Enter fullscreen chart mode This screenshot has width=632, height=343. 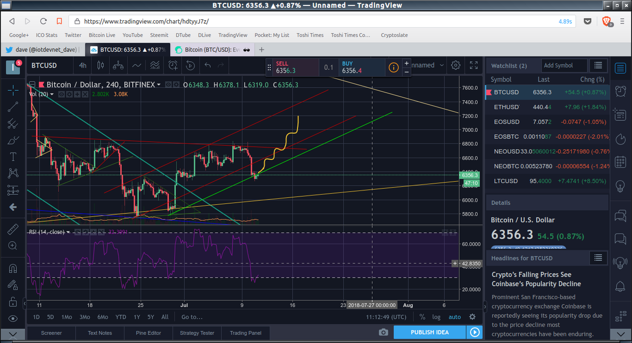(x=474, y=65)
